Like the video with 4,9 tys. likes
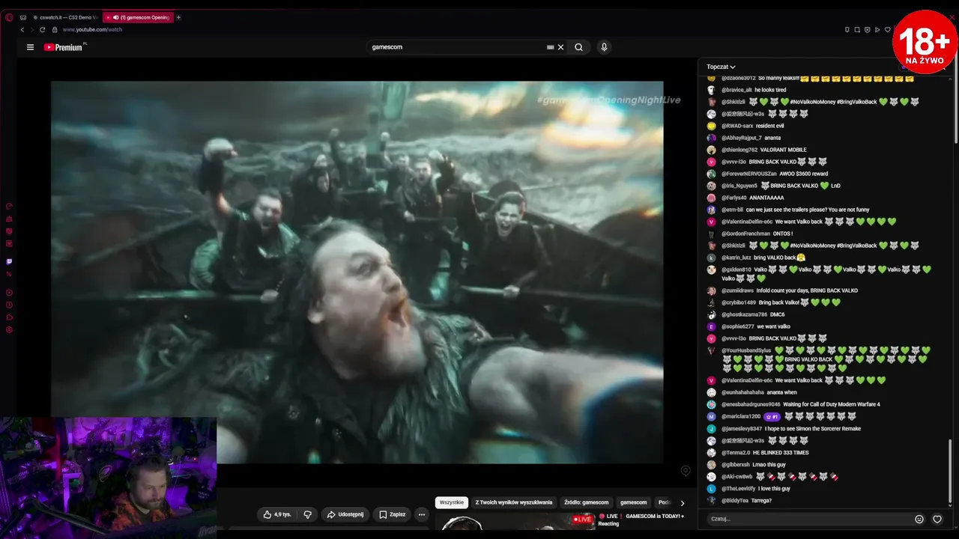 (276, 514)
